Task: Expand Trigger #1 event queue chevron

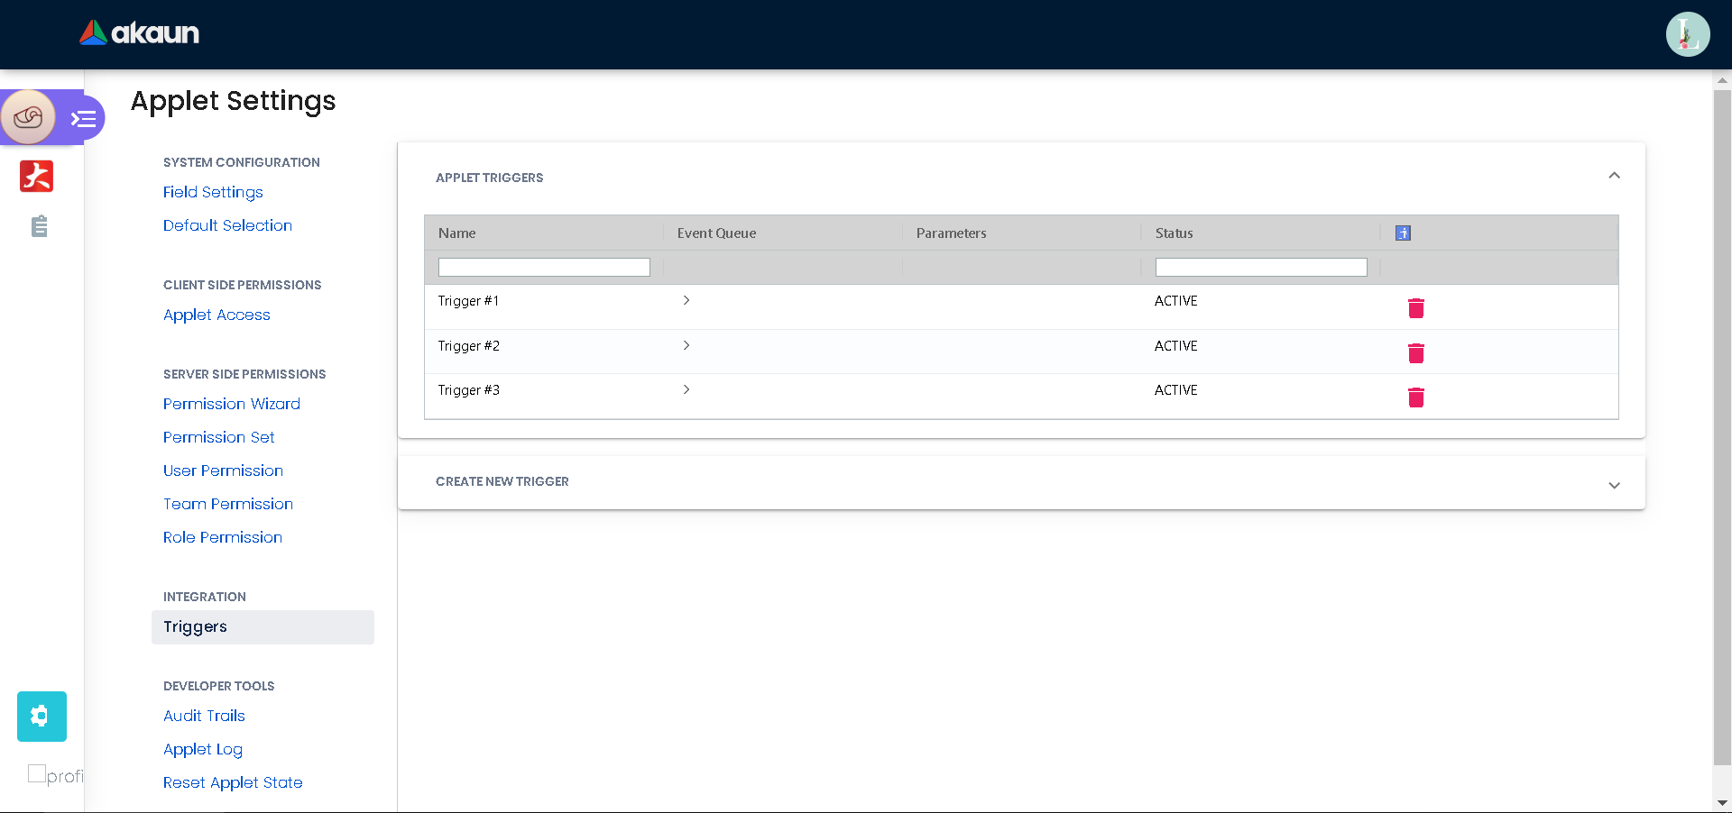Action: click(686, 300)
